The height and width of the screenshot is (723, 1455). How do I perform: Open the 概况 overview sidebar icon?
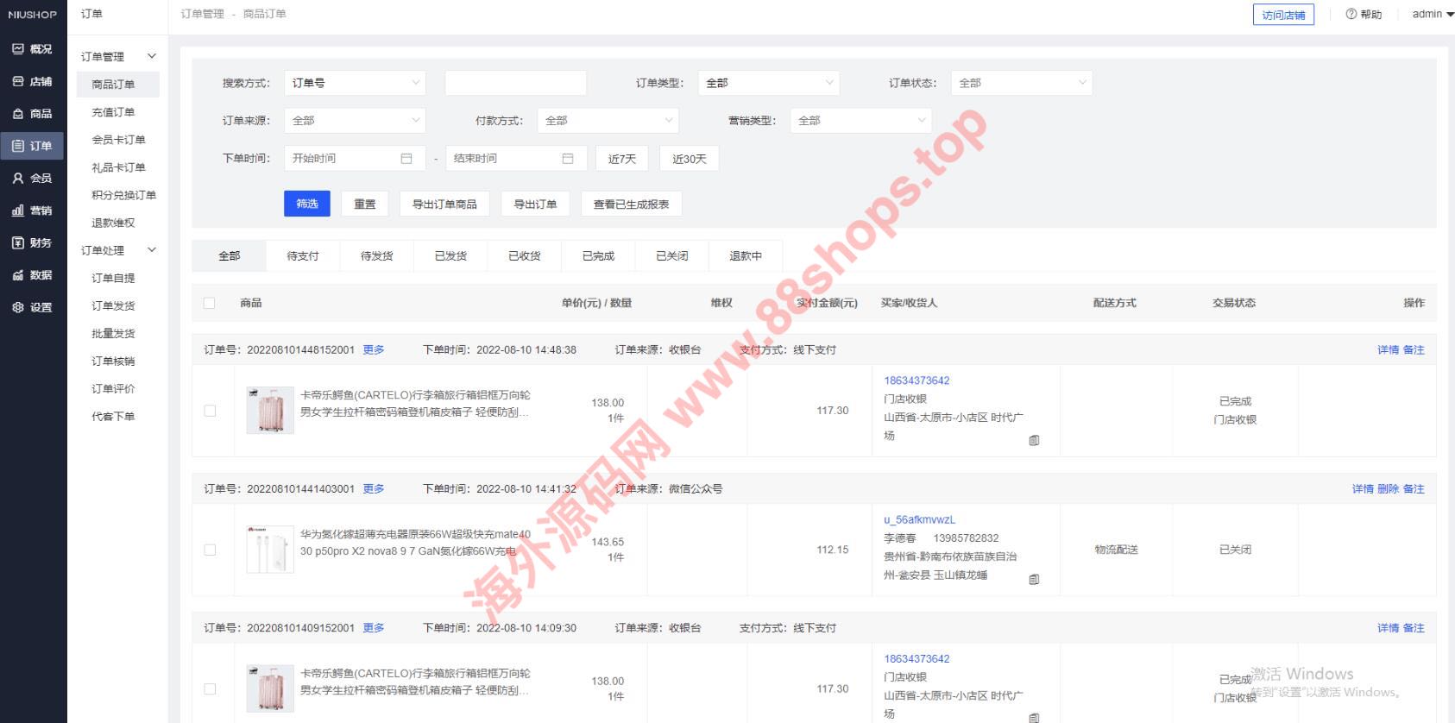click(18, 49)
